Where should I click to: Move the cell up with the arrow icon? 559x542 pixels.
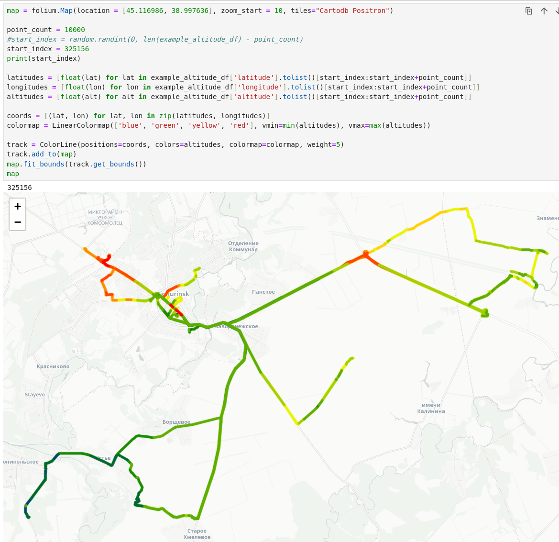(x=544, y=11)
